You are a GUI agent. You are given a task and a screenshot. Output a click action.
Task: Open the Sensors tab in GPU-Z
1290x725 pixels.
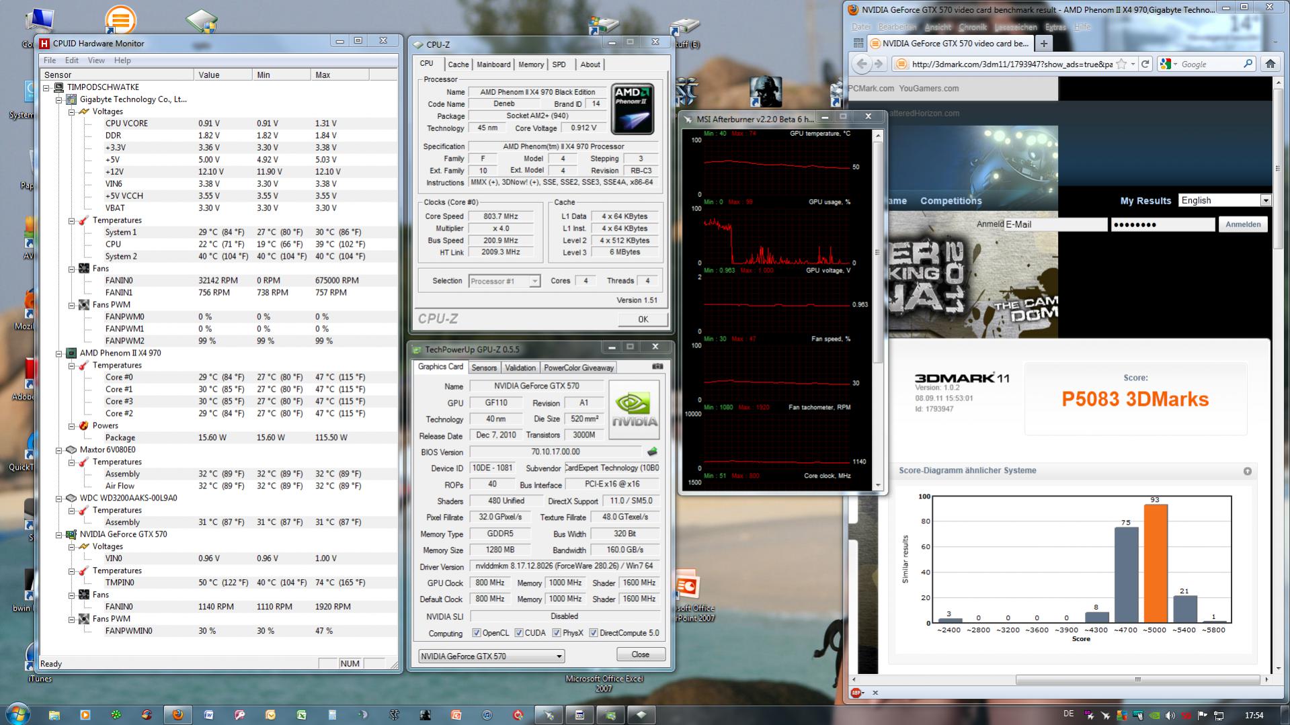[x=484, y=368]
